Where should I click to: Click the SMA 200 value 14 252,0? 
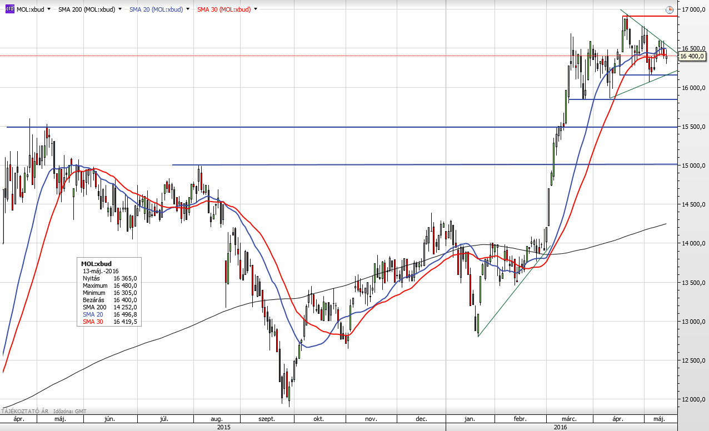[x=126, y=307]
